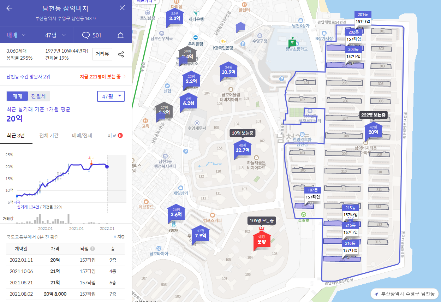This screenshot has height=302, width=441.
Task: Expand the 매매 dropdown in the header
Action: point(16,35)
